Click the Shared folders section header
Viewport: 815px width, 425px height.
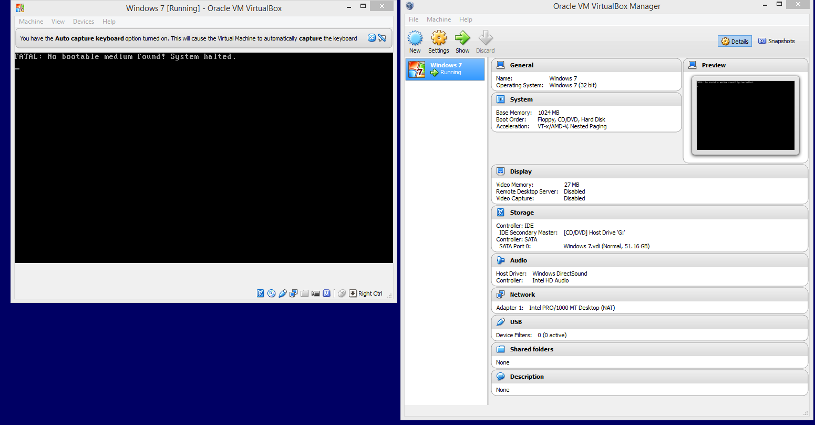649,349
